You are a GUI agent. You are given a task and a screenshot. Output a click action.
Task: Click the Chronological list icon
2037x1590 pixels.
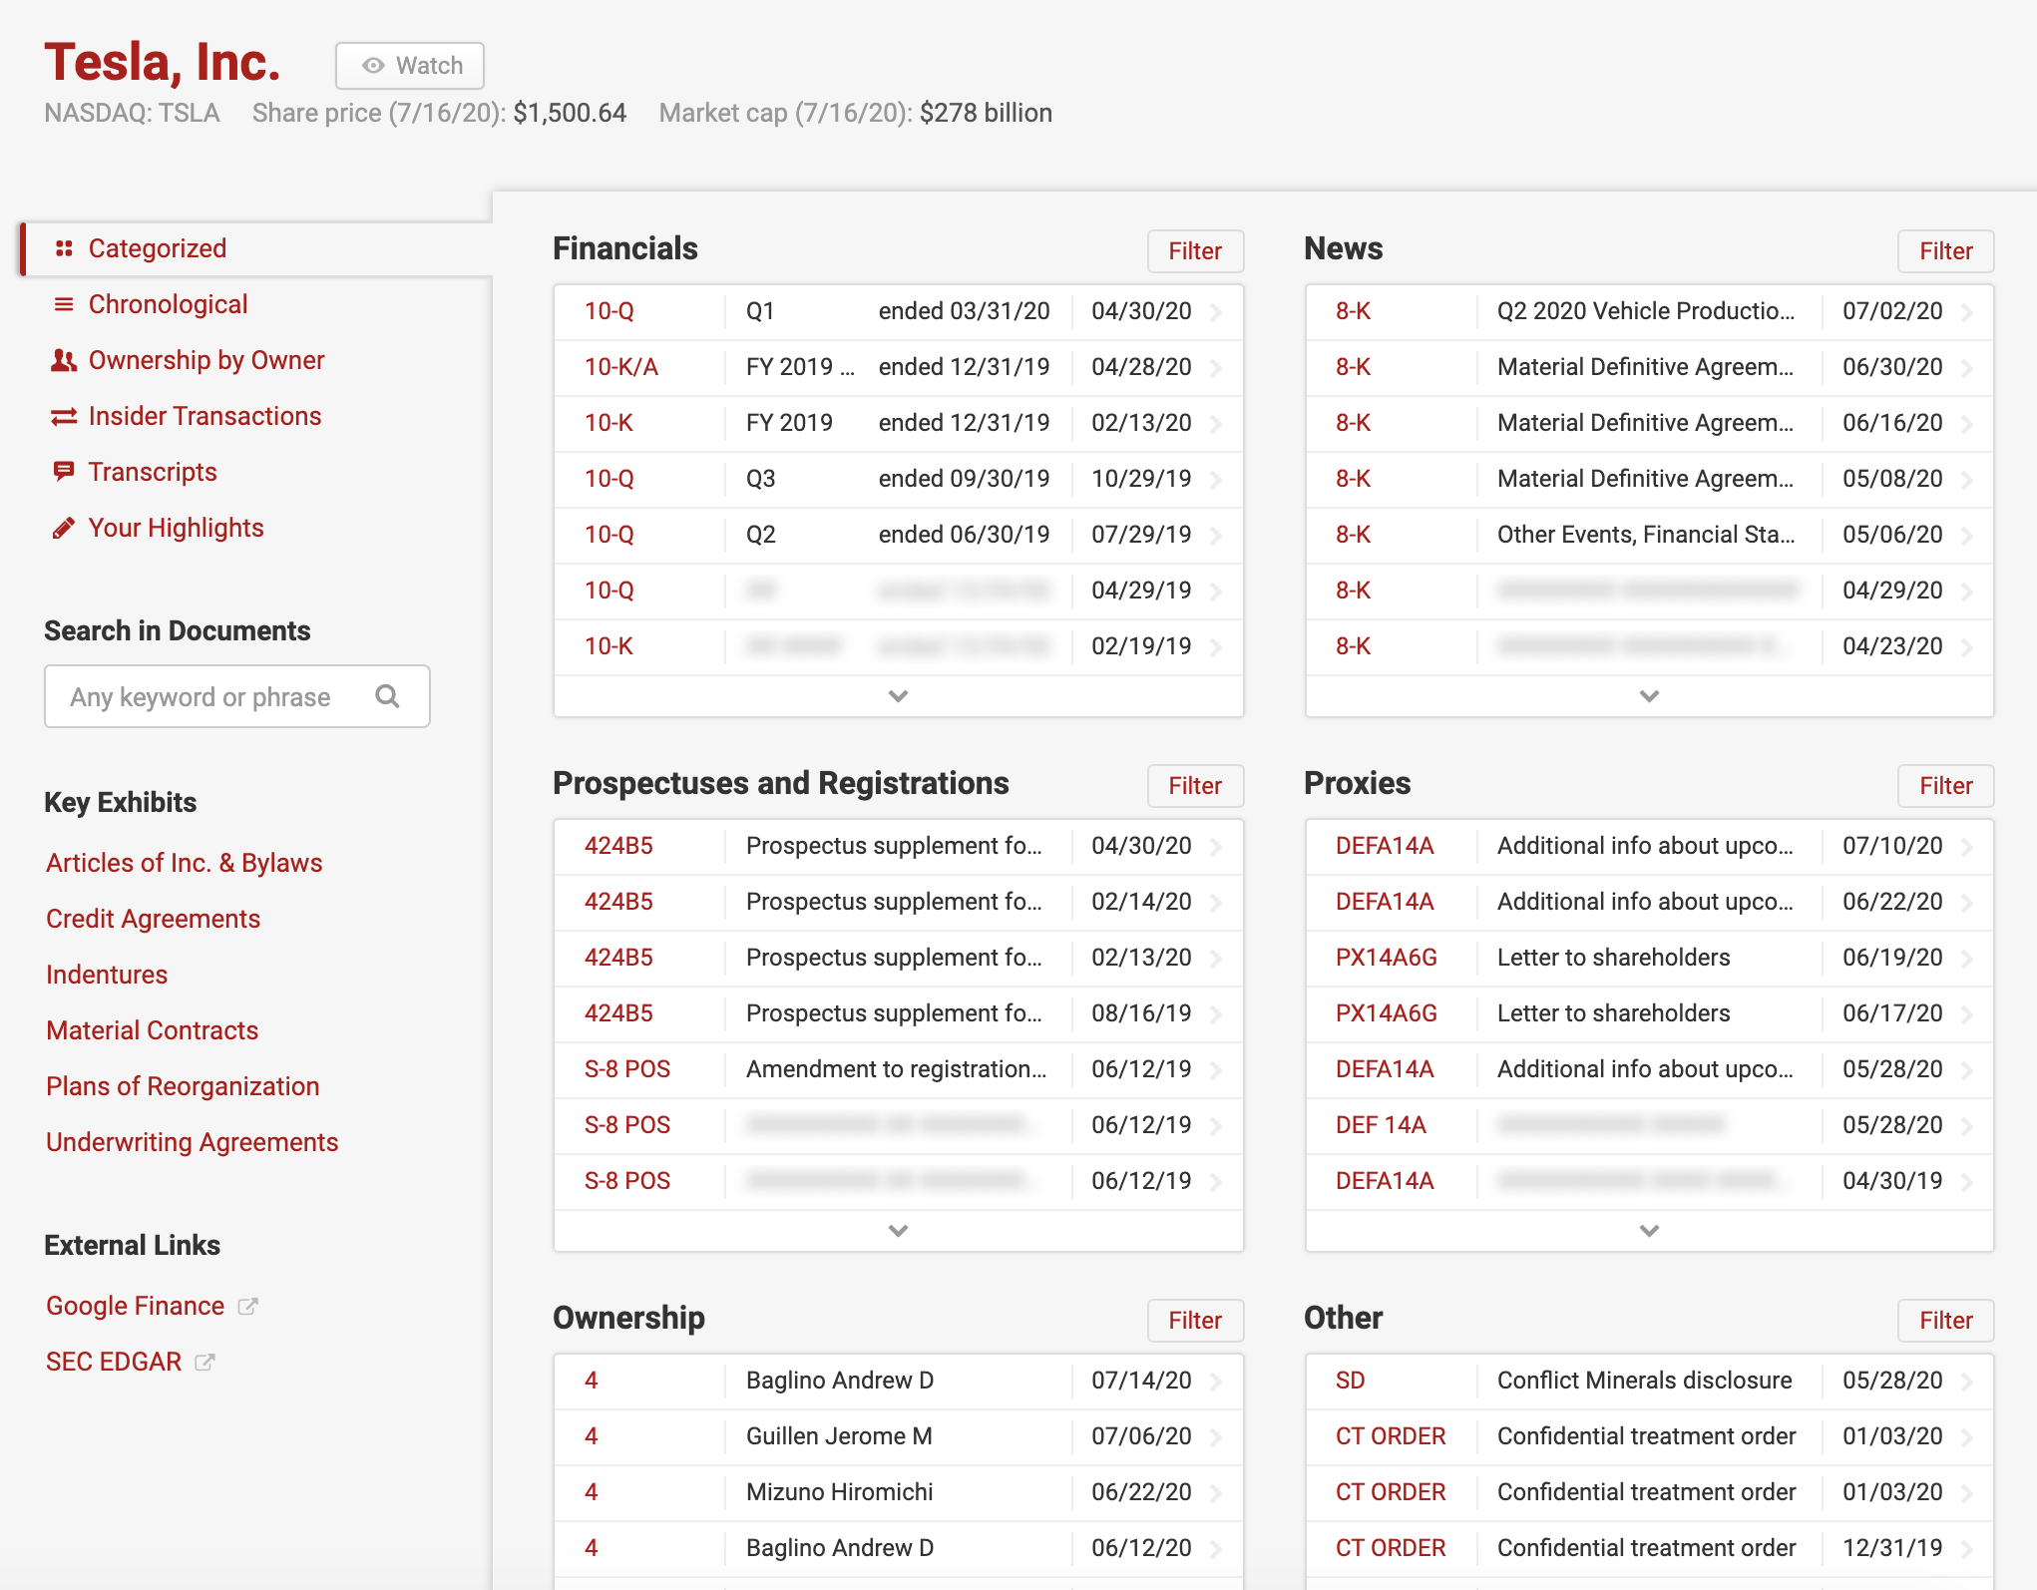(x=64, y=304)
